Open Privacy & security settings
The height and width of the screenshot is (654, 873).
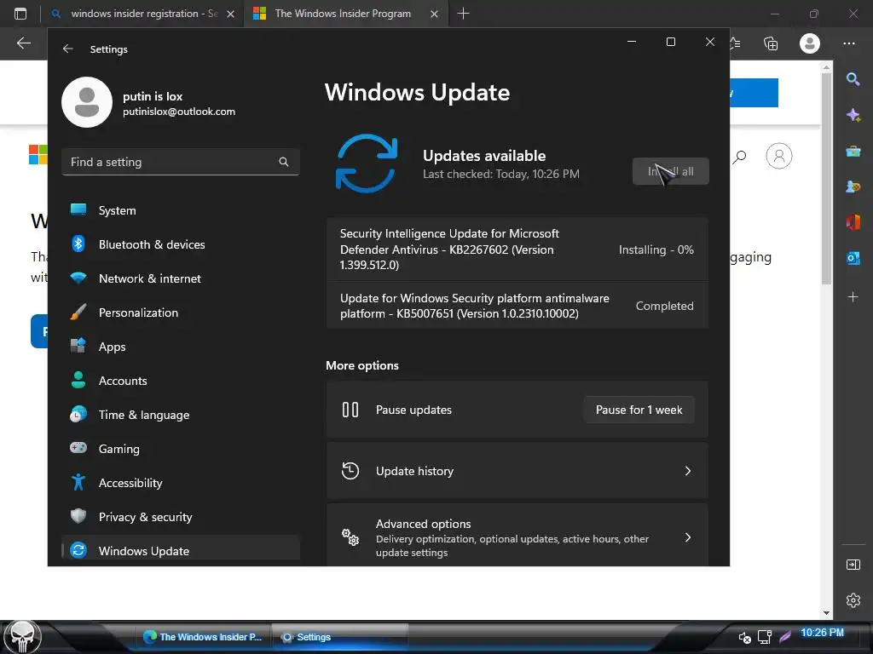(181, 517)
